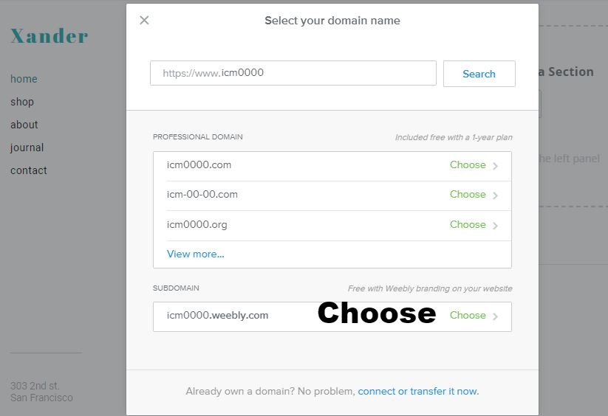Choose the icm0000.org domain
608x416 pixels.
[x=468, y=225]
